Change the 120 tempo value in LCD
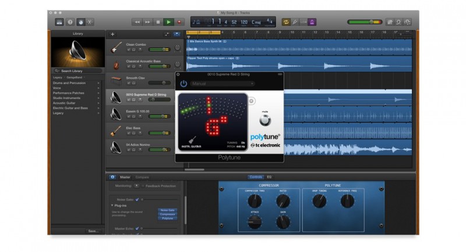This screenshot has width=466, height=252. point(244,22)
